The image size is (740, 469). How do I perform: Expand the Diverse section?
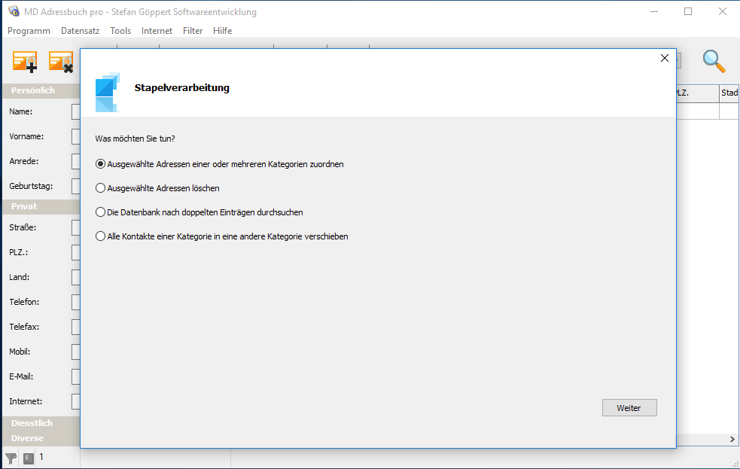[27, 438]
